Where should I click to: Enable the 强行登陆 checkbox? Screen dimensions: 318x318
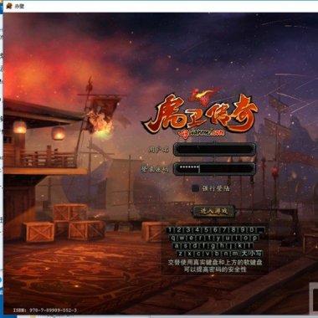196,188
